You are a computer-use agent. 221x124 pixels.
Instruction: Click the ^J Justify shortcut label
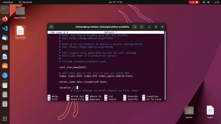coord(131,99)
